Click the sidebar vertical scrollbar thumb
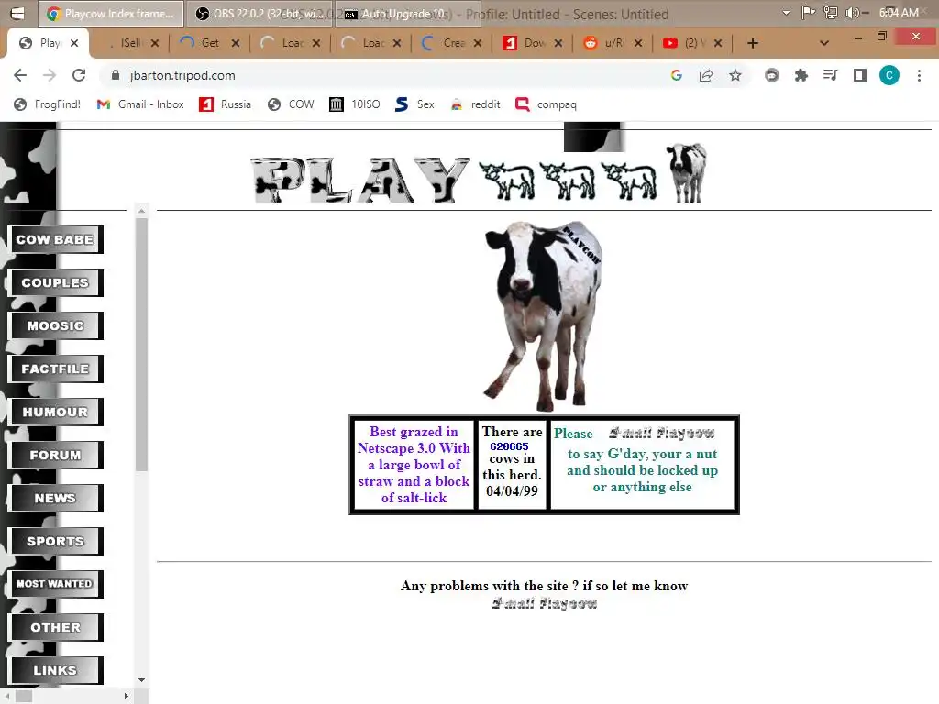939x704 pixels. click(141, 345)
